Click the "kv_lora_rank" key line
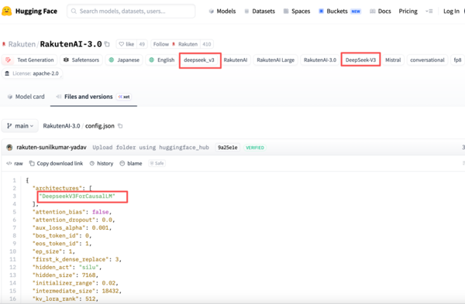The height and width of the screenshot is (304, 465). [65, 299]
